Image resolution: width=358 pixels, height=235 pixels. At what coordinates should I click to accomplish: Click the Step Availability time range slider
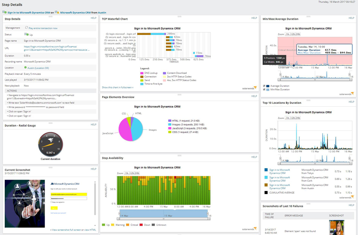click(164, 215)
